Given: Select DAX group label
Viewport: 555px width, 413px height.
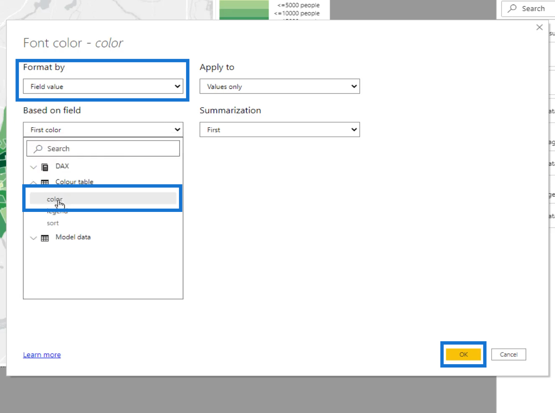Looking at the screenshot, I should coord(62,166).
